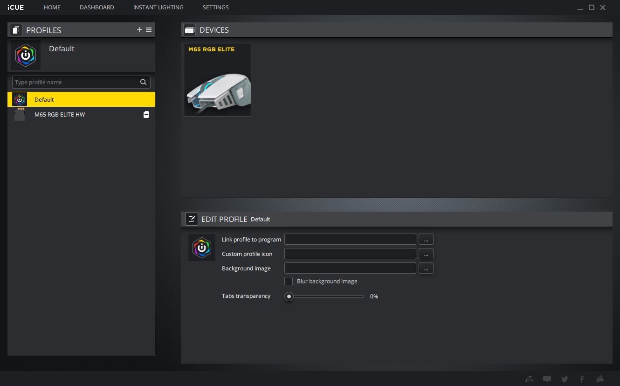620x386 pixels.
Task: Click the 0% transparency value
Action: point(374,296)
